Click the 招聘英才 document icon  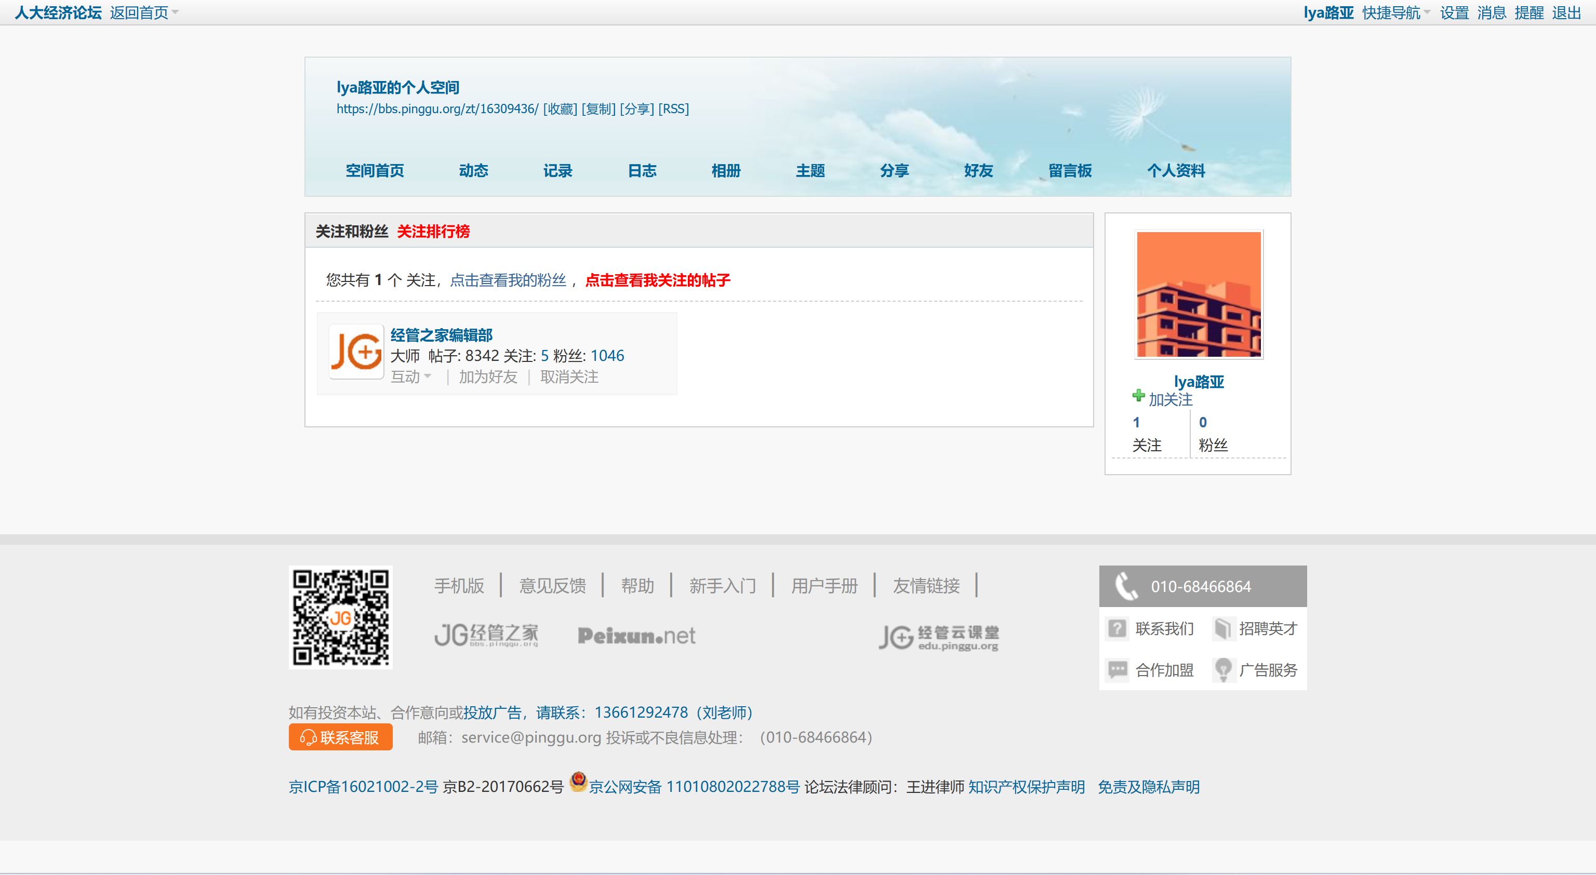[1222, 628]
